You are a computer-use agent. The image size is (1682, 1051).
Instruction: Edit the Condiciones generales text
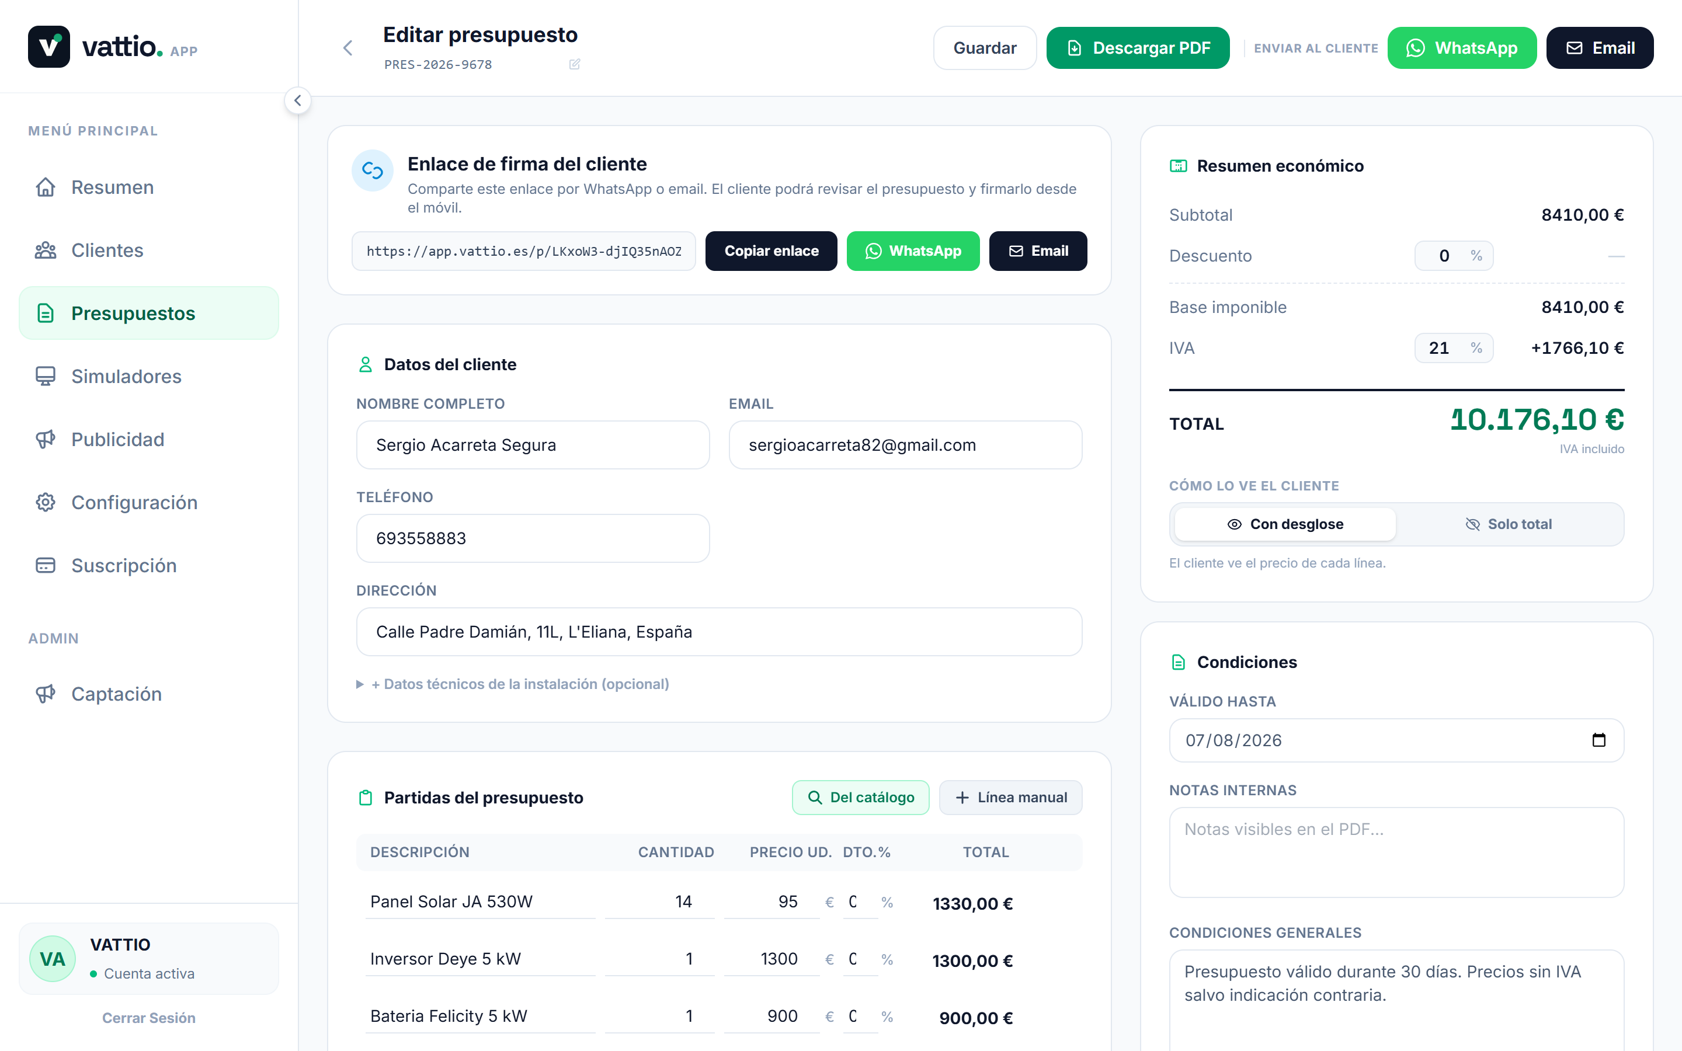point(1396,1000)
